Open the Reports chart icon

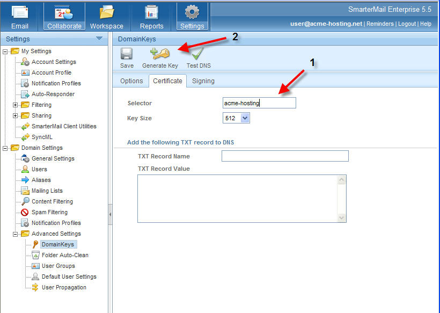pos(151,13)
